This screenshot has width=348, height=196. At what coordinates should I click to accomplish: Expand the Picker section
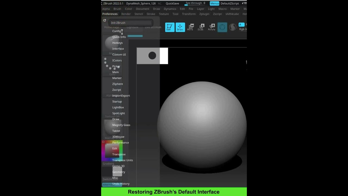116,66
